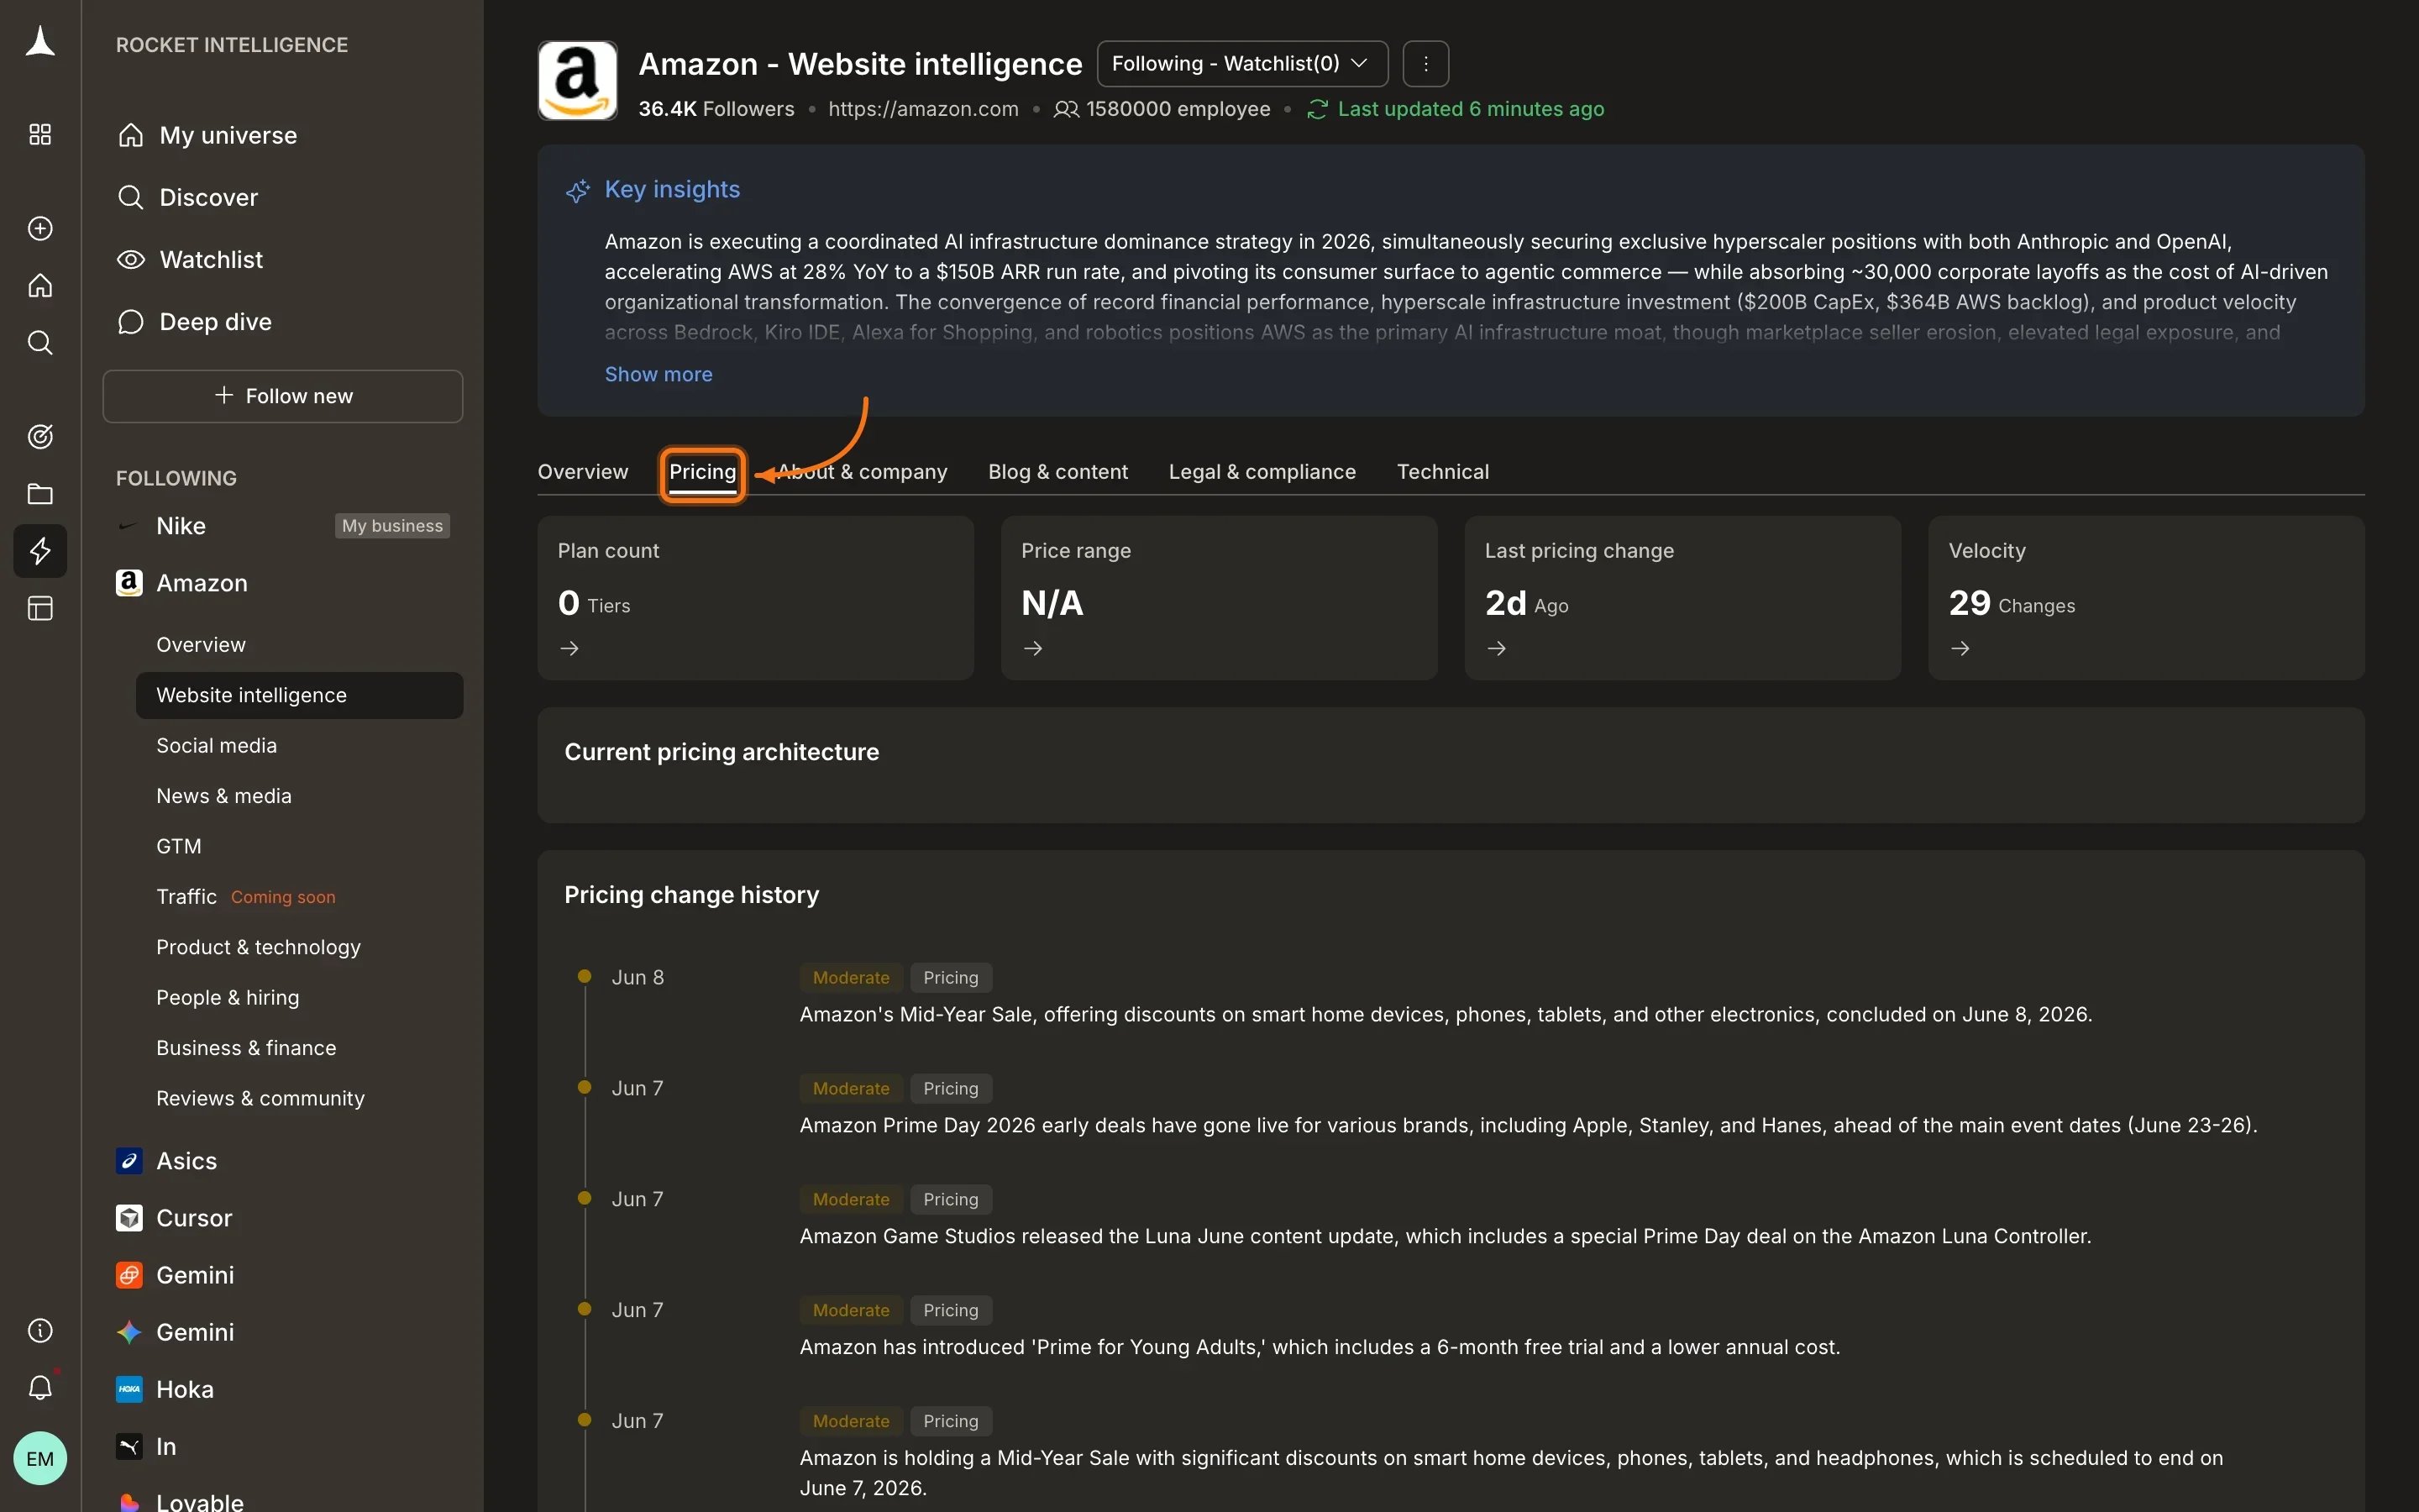Open the three-dot more options button

pyautogui.click(x=1425, y=64)
